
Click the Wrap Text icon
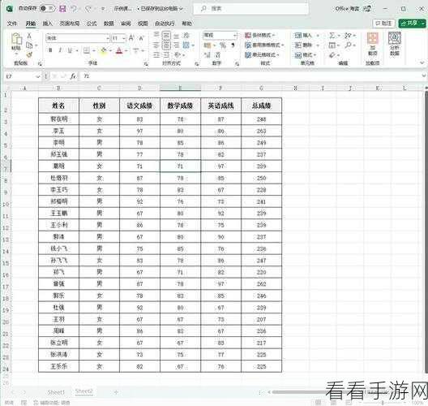186,35
